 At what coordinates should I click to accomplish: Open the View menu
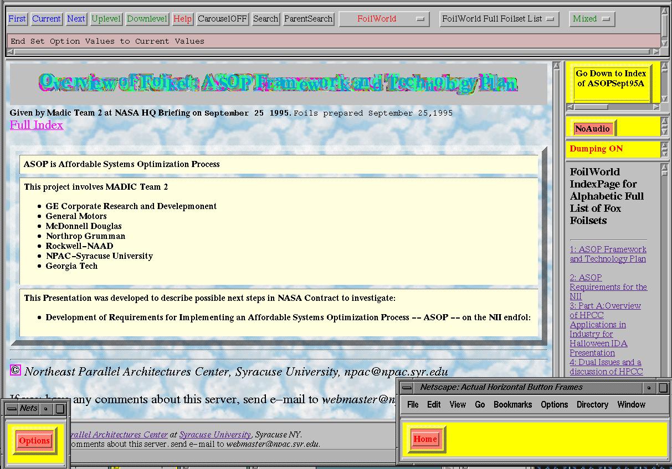pos(458,405)
